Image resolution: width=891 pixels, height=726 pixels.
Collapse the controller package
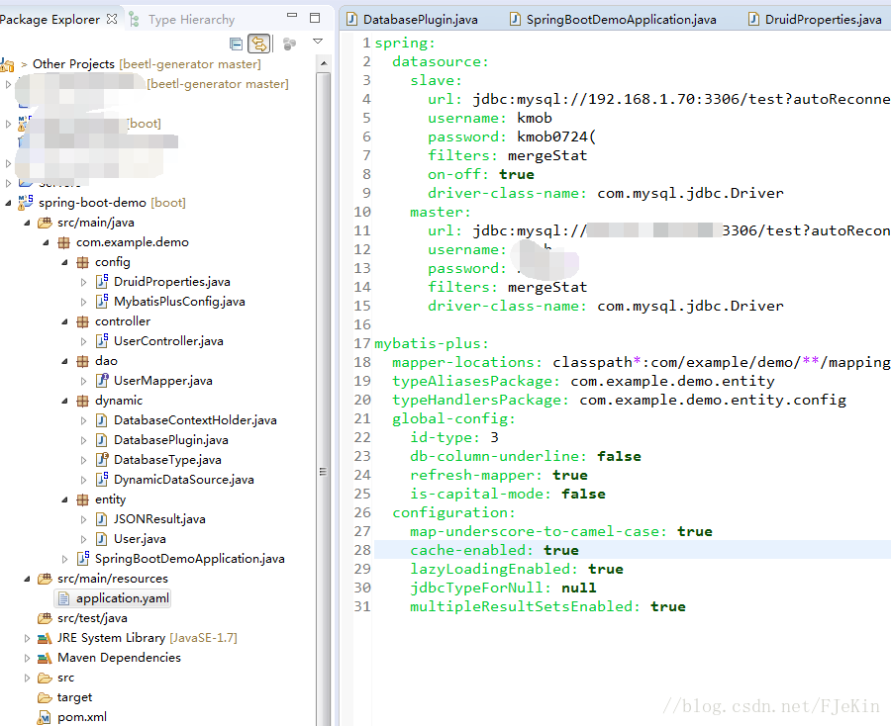pyautogui.click(x=64, y=321)
